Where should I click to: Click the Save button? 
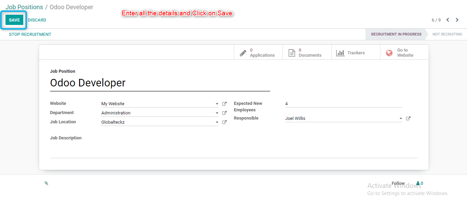point(14,20)
